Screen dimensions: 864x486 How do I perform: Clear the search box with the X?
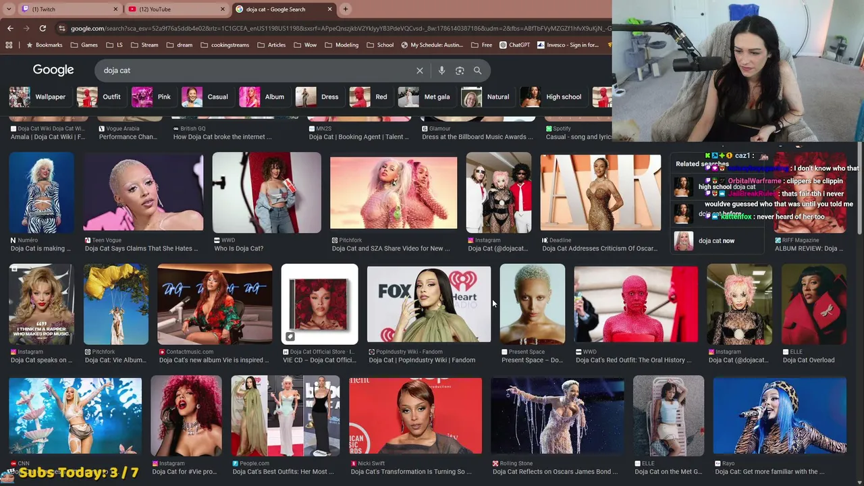pyautogui.click(x=420, y=70)
